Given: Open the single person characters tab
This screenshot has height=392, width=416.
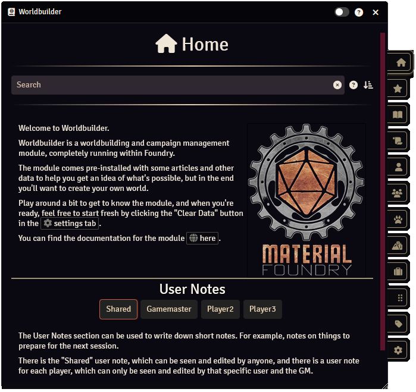Looking at the screenshot, I should (398, 167).
